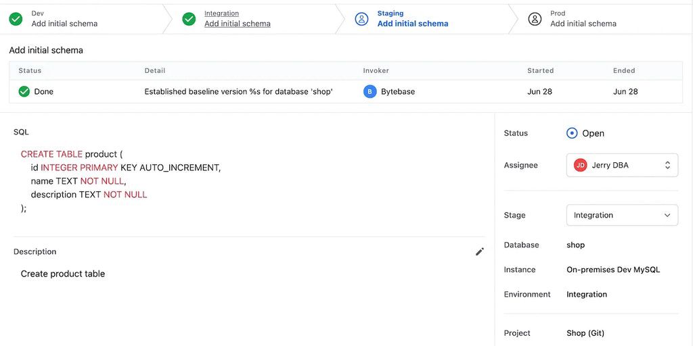Select the Open status radio indicator
The image size is (693, 346).
coord(572,133)
